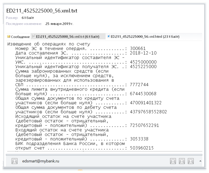Click the file name heading ED211_4525225000_56.xml.txt

click(42, 10)
